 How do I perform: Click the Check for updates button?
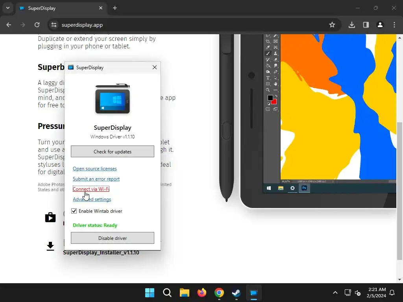pos(113,151)
